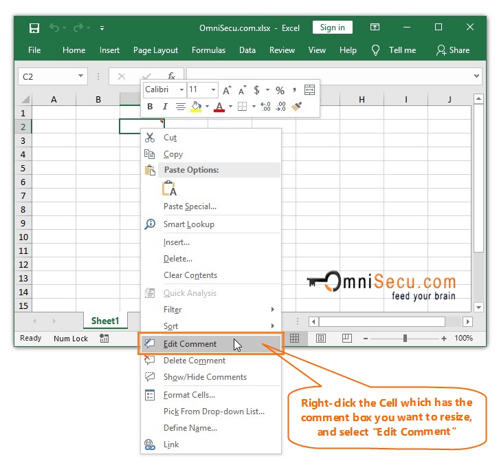Expand the formula bar chevron
This screenshot has width=499, height=470.
[x=476, y=76]
